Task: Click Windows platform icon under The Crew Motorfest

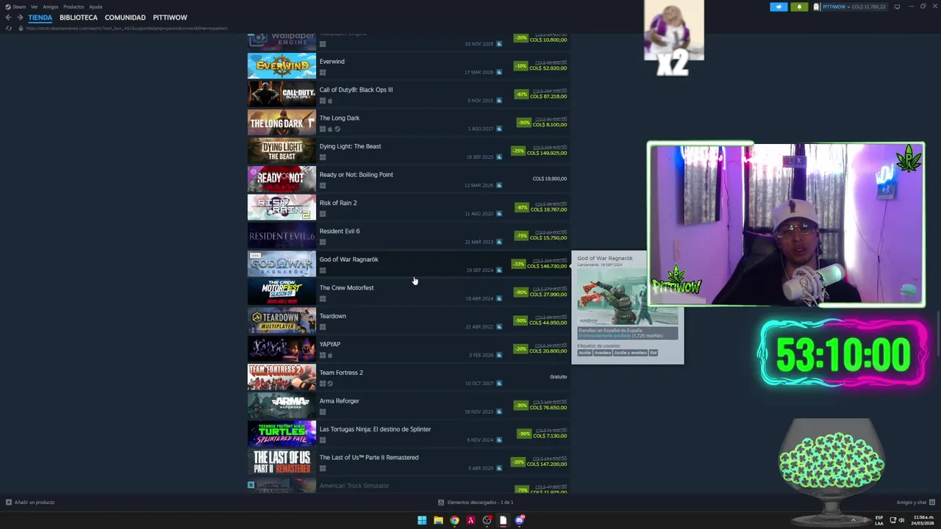Action: click(323, 299)
